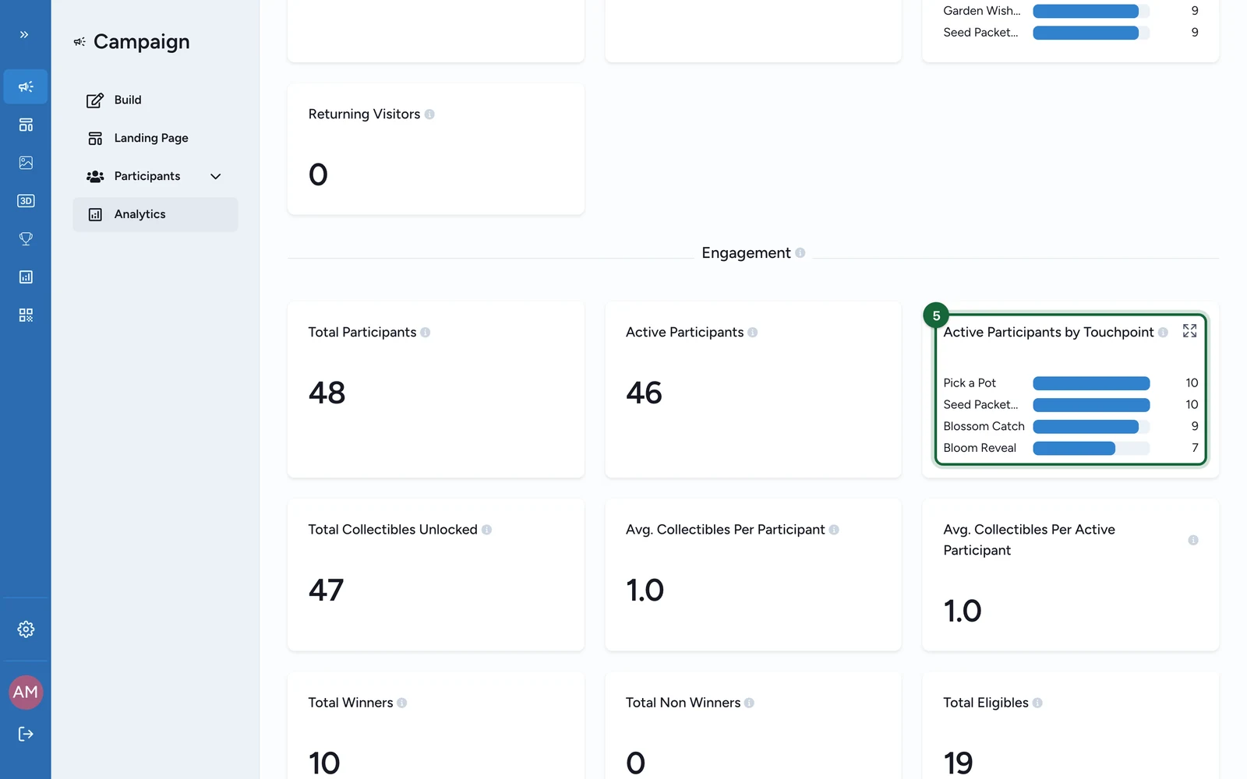Show info for Total Non Winners

coord(749,703)
